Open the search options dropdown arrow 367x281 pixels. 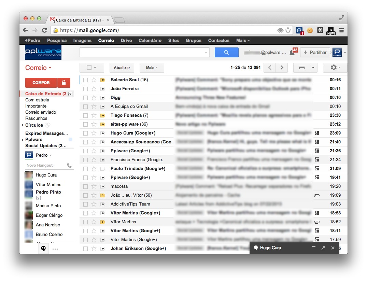point(206,53)
